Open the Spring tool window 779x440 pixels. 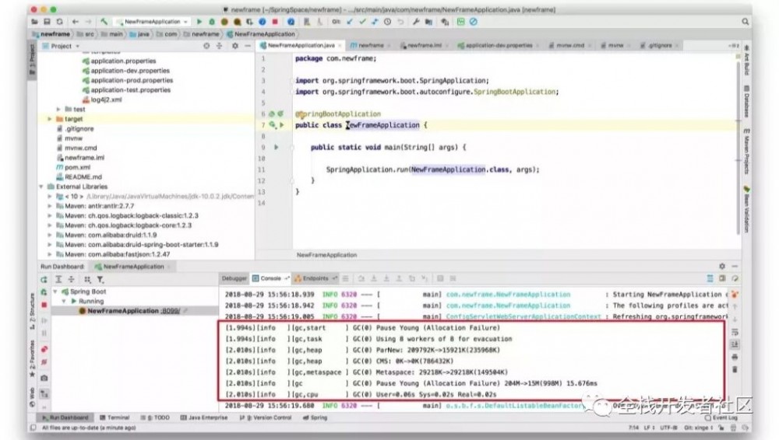coord(315,417)
